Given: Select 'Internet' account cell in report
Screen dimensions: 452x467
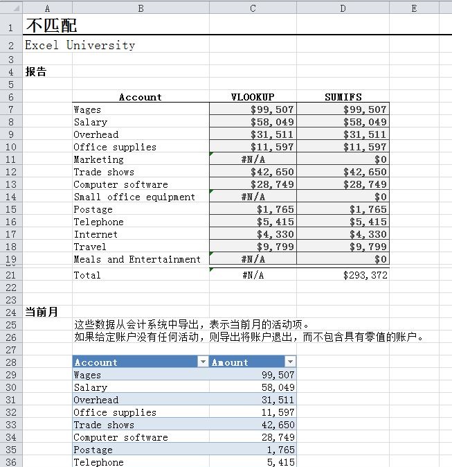Looking at the screenshot, I should (x=141, y=234).
